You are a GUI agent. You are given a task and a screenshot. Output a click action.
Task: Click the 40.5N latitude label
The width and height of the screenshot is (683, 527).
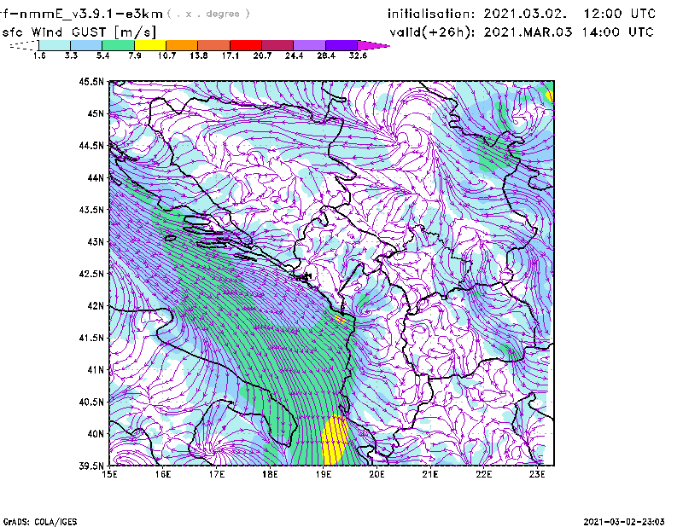coord(91,402)
